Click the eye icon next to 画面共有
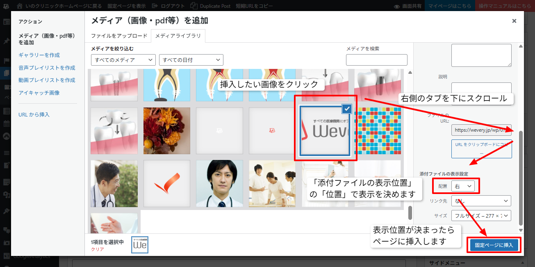Viewport: 535px width, 267px height. tap(396, 6)
